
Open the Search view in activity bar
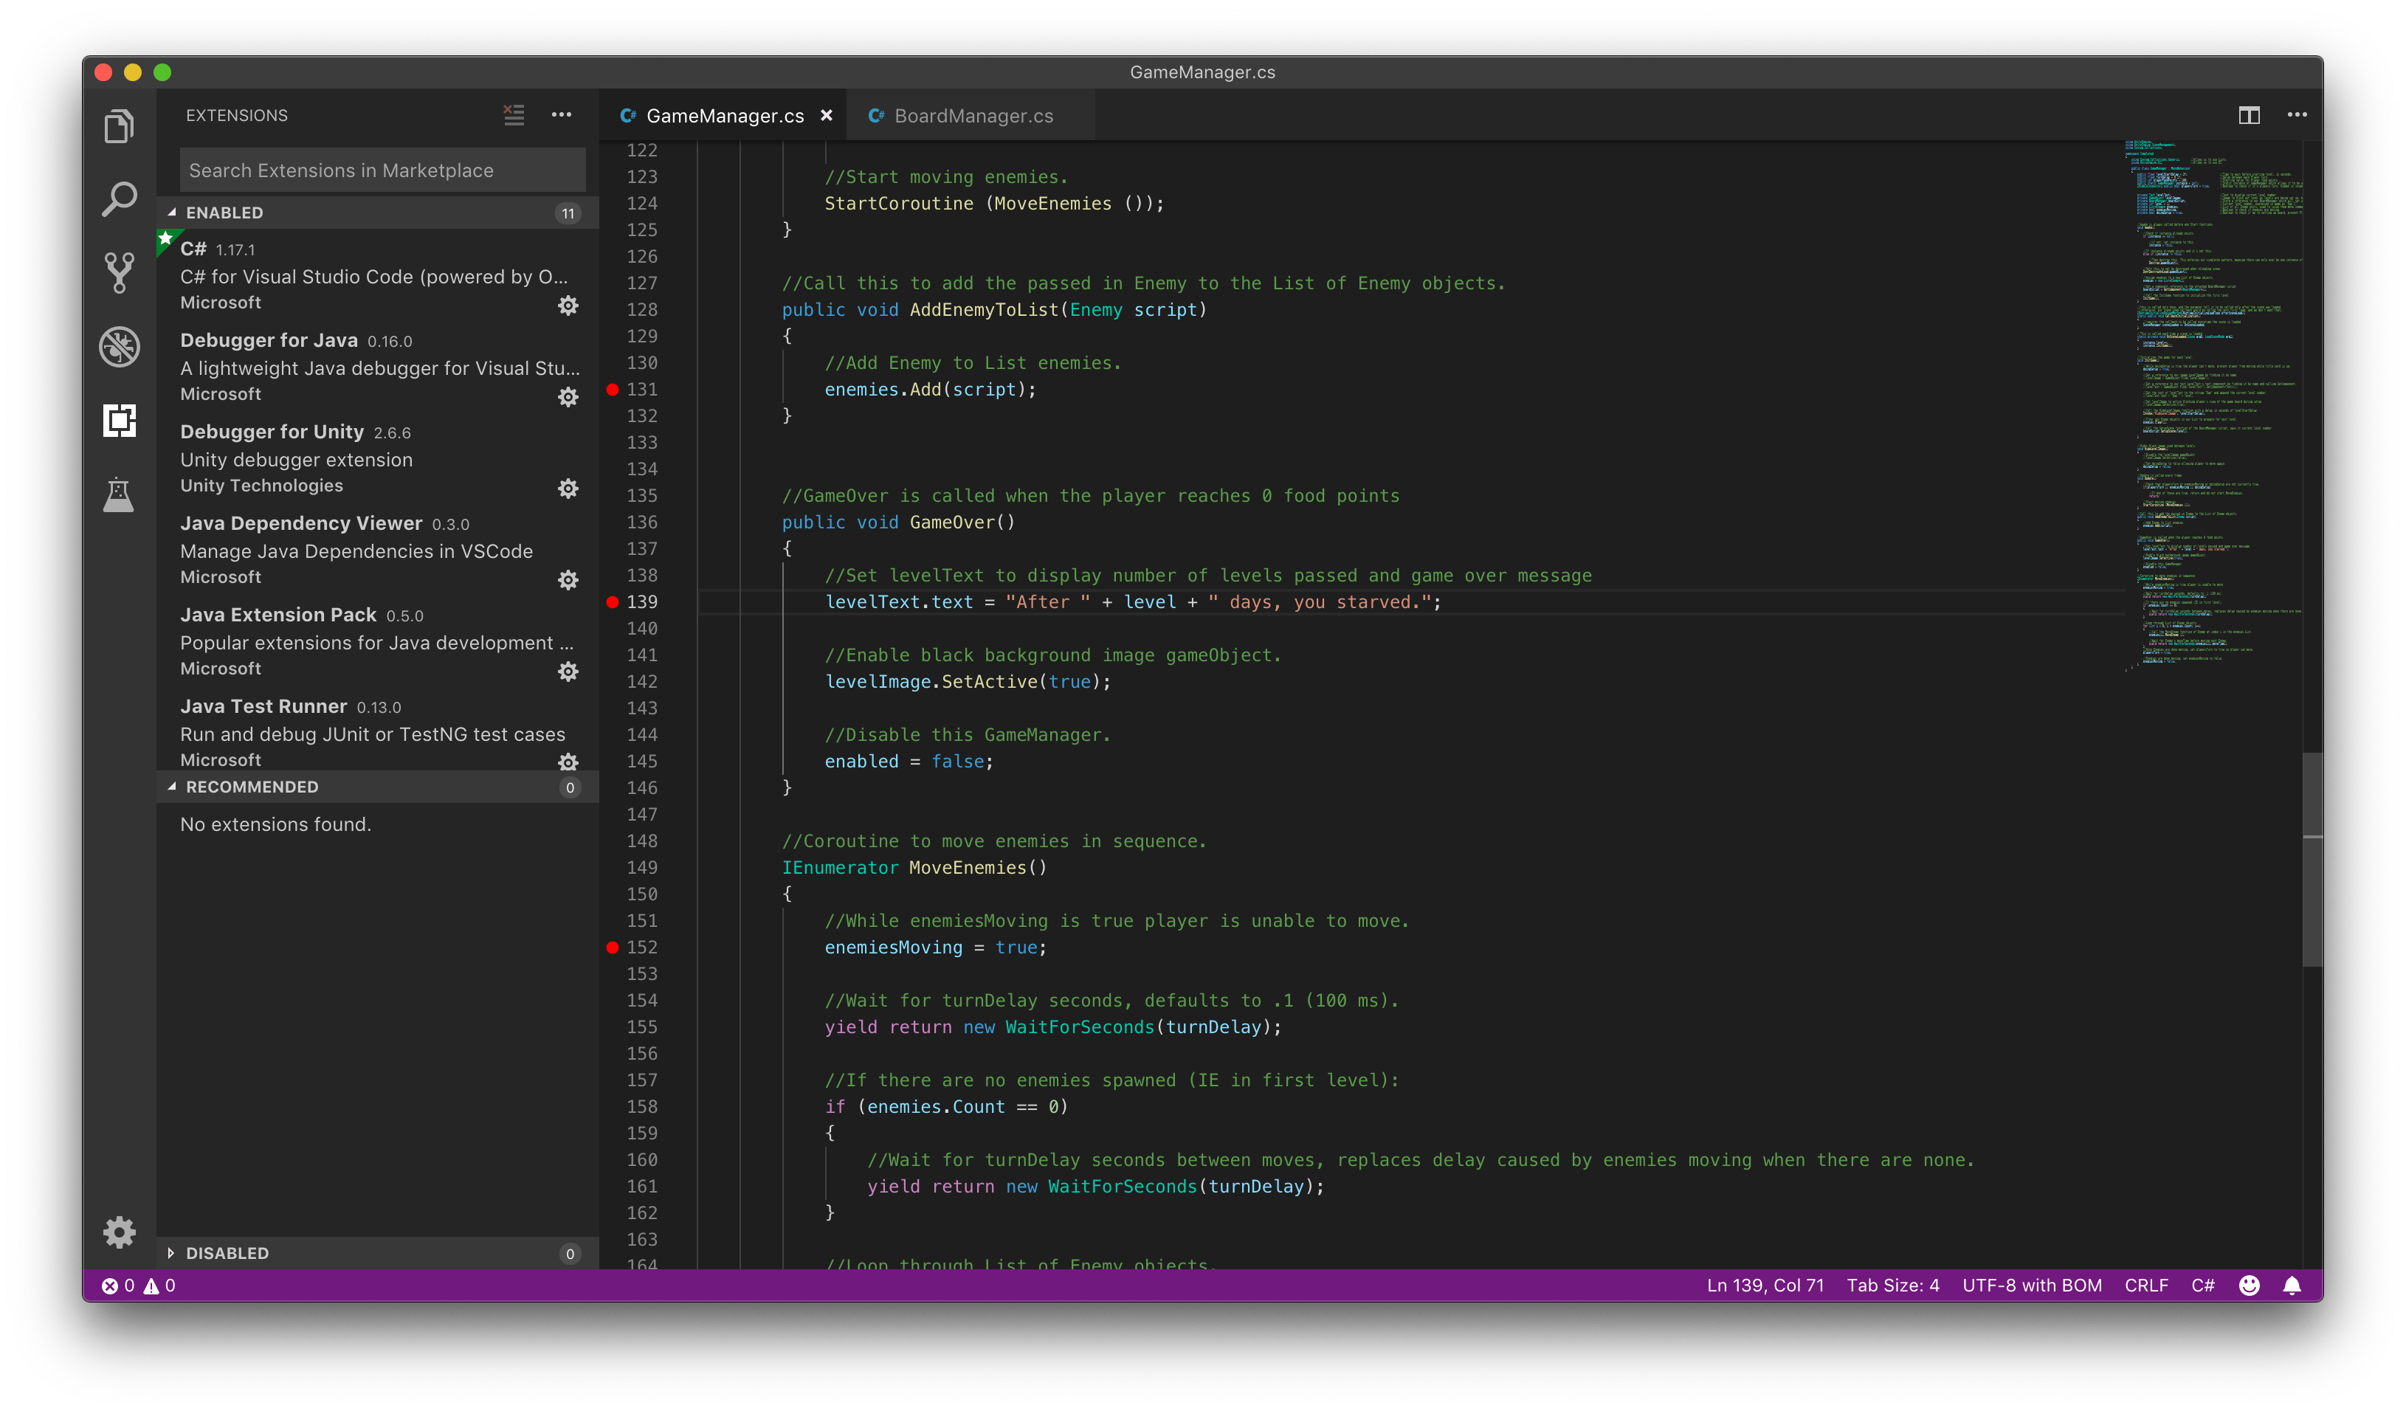(118, 199)
